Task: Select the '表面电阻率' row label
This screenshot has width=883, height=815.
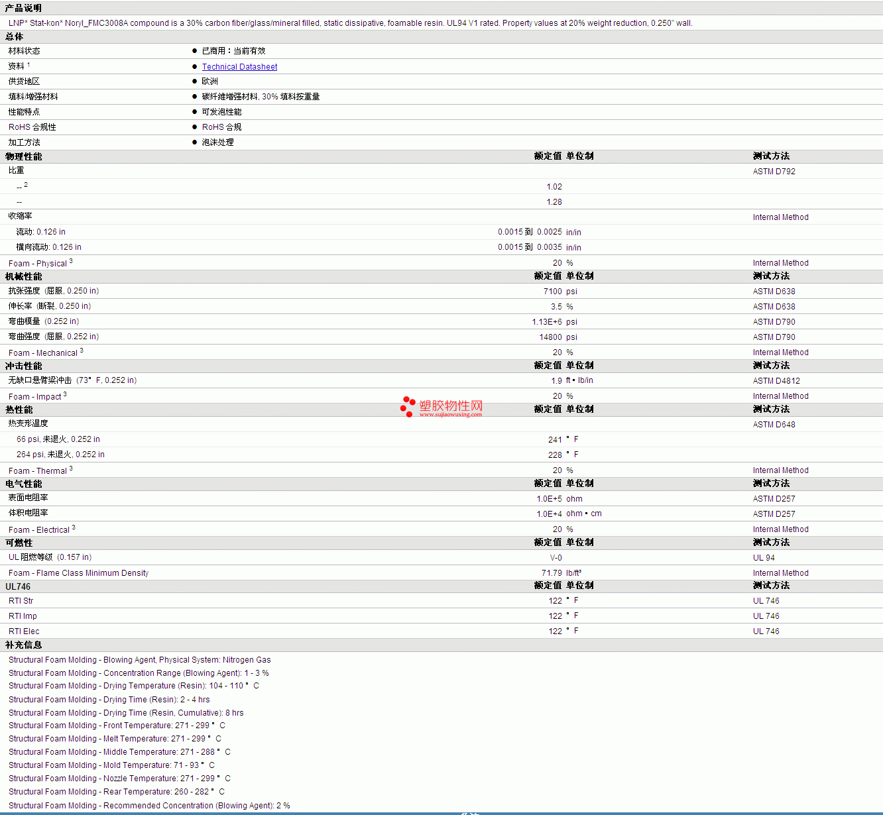Action: 29,498
